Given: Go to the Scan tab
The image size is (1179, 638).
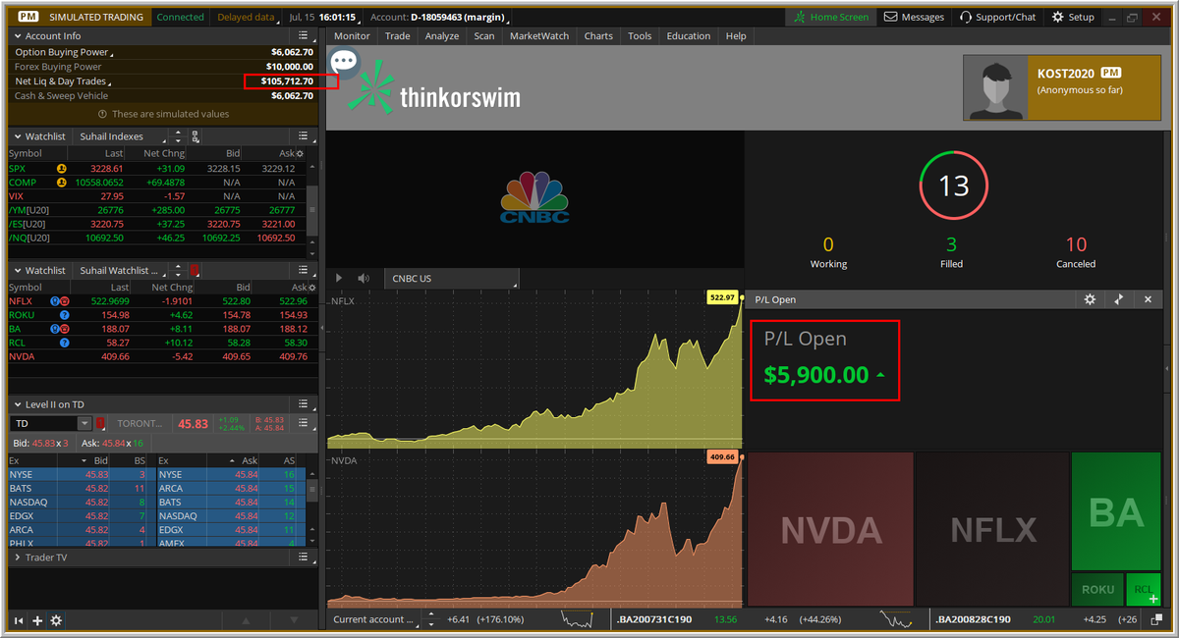Looking at the screenshot, I should (x=484, y=36).
